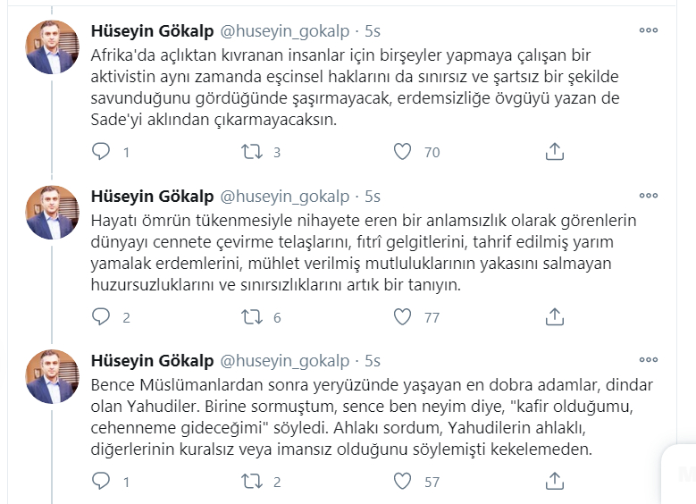Like the tweet with 77 likes
The width and height of the screenshot is (696, 504).
[x=403, y=316]
